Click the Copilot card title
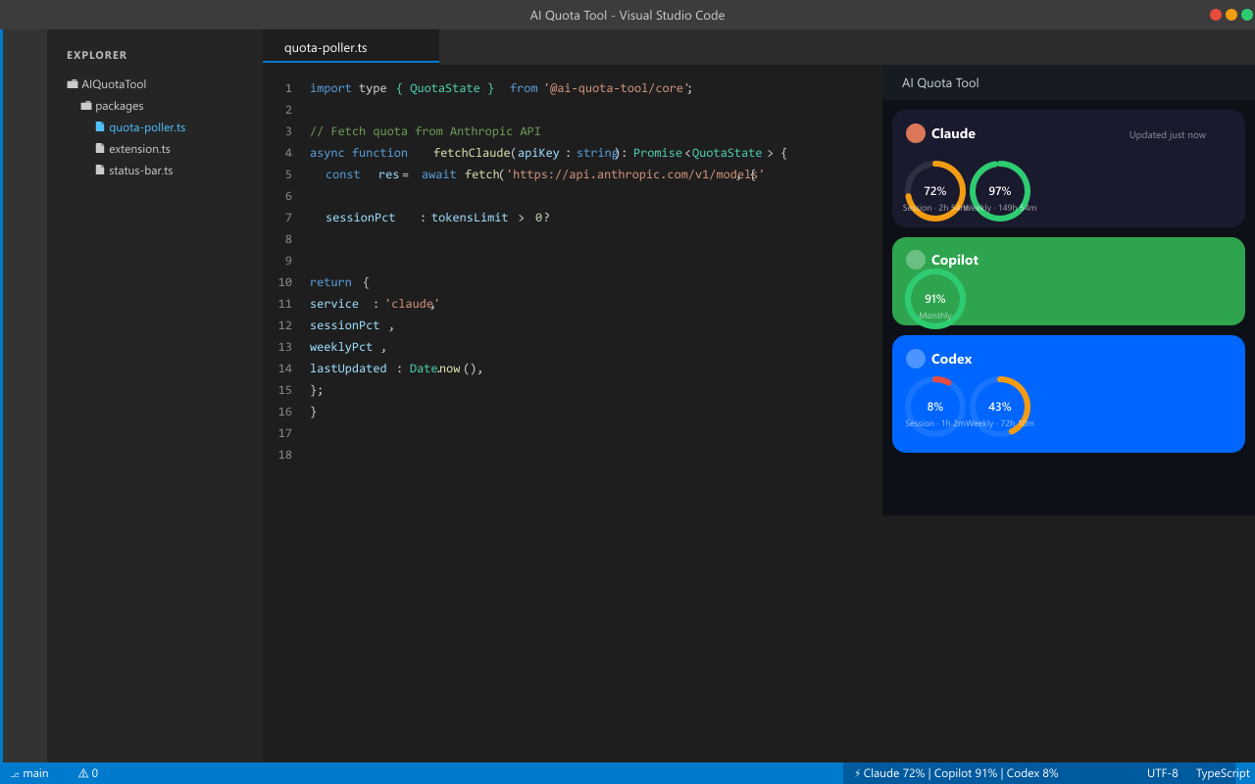This screenshot has width=1255, height=784. pos(955,260)
